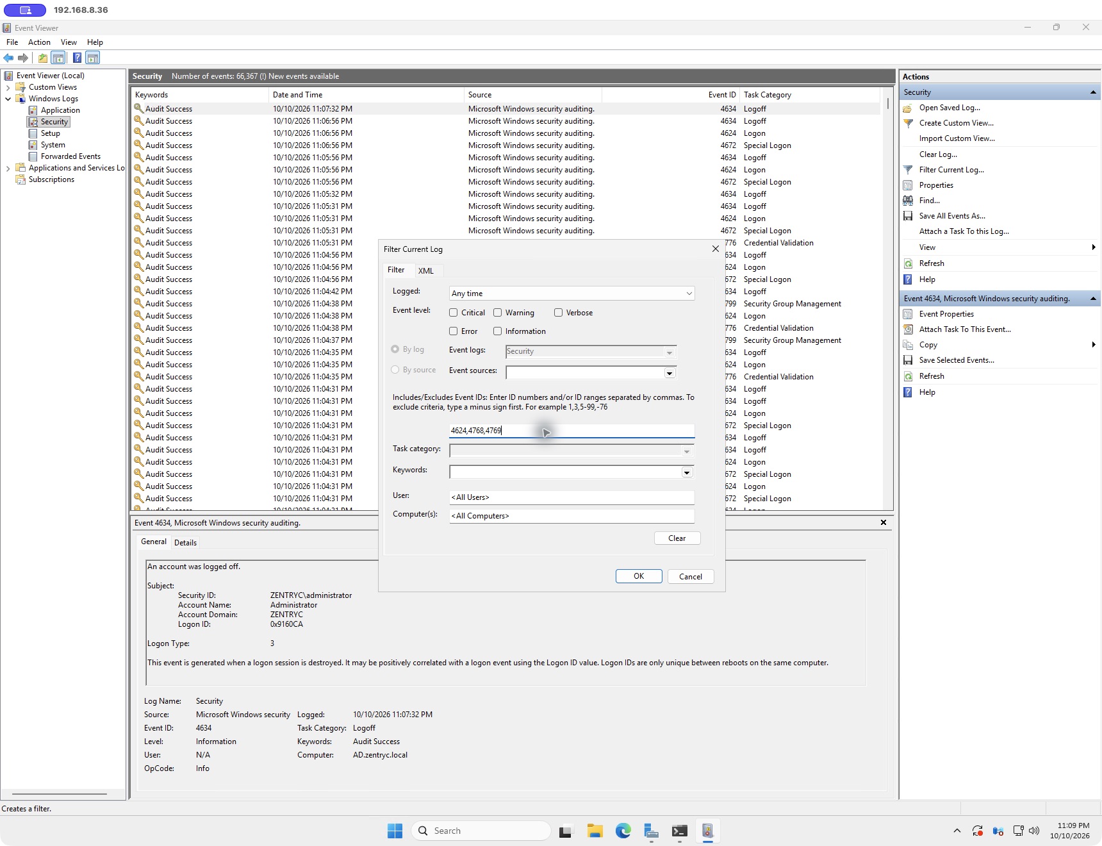
Task: Click OK to apply the filter
Action: [x=639, y=576]
